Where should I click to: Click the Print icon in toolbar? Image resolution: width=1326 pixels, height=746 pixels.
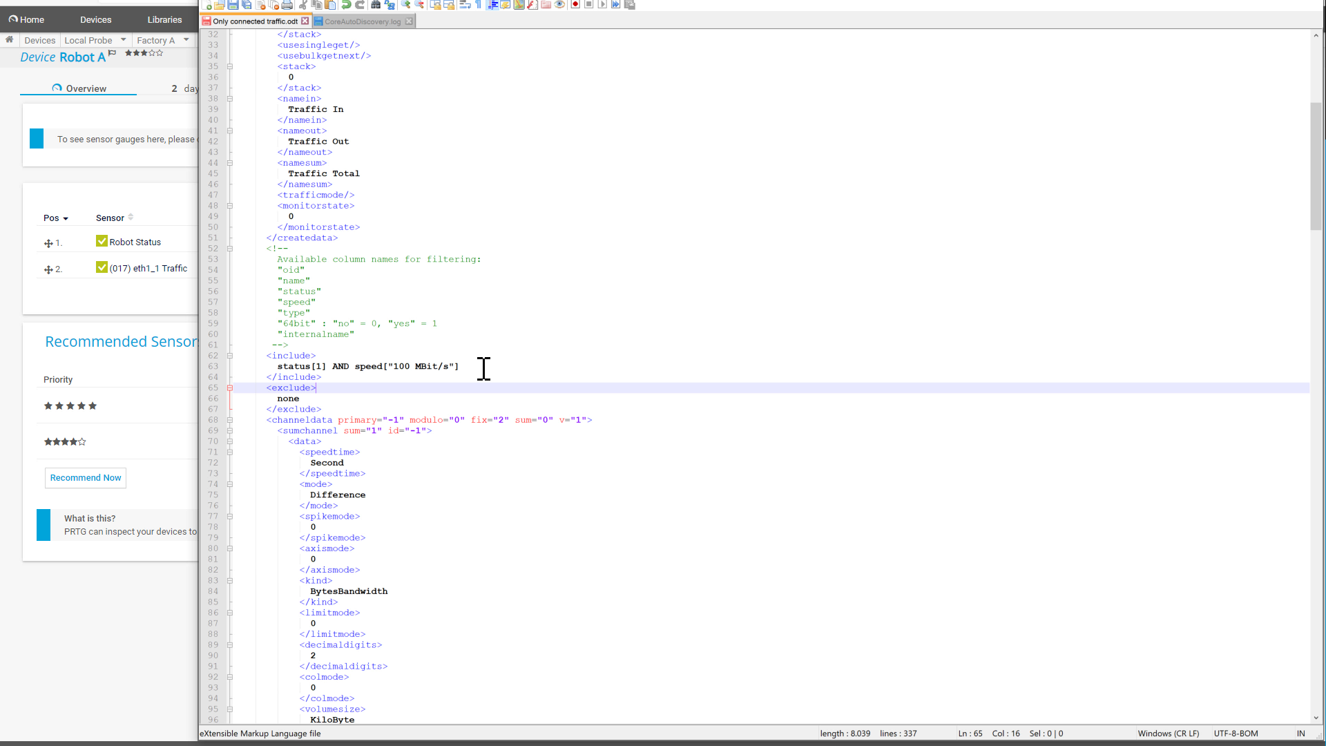pos(287,4)
